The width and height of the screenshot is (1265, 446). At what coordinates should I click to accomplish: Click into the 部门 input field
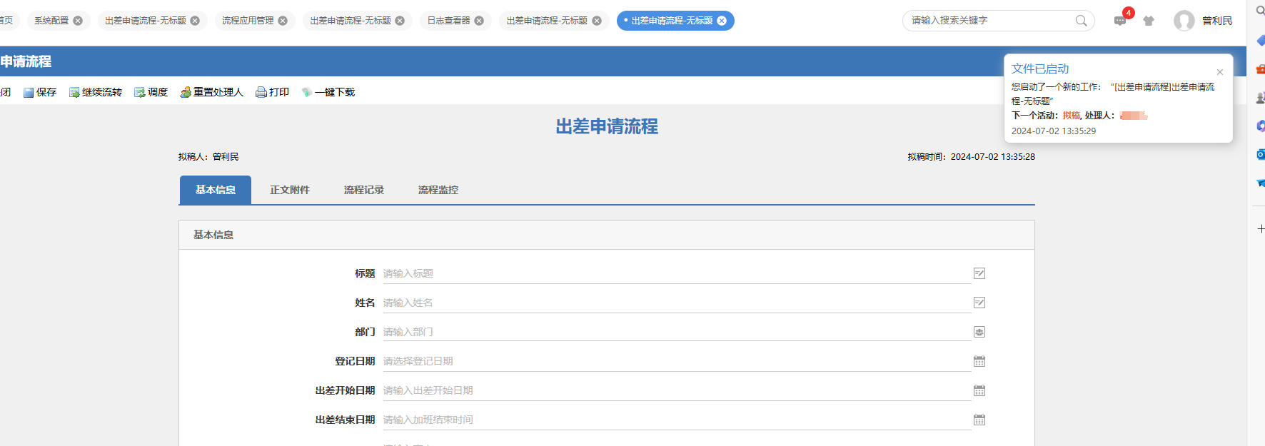tap(676, 332)
